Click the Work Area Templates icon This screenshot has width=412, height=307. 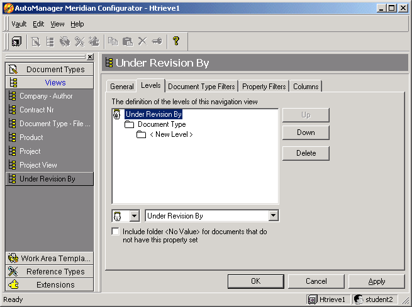point(13,258)
